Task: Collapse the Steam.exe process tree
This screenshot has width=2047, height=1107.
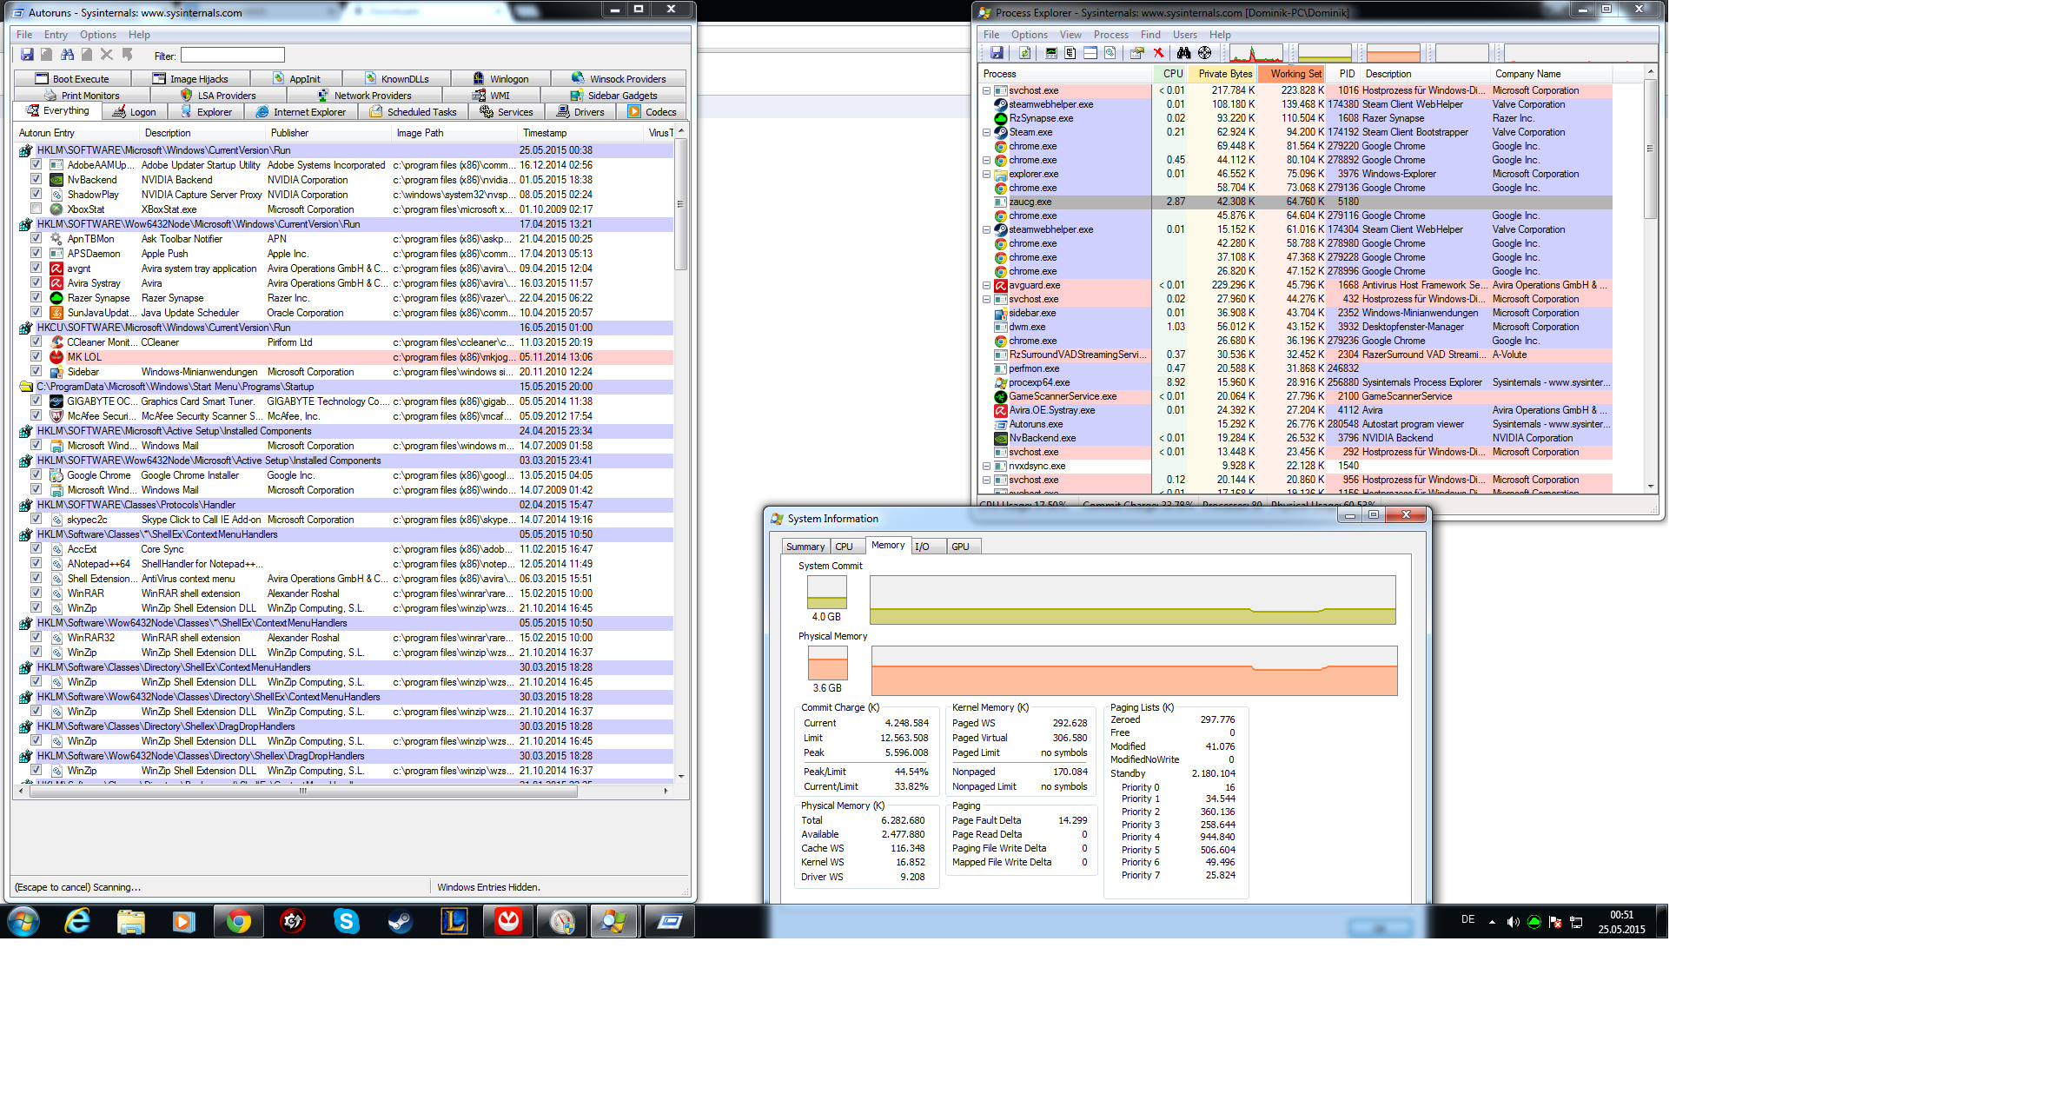Action: pos(986,132)
